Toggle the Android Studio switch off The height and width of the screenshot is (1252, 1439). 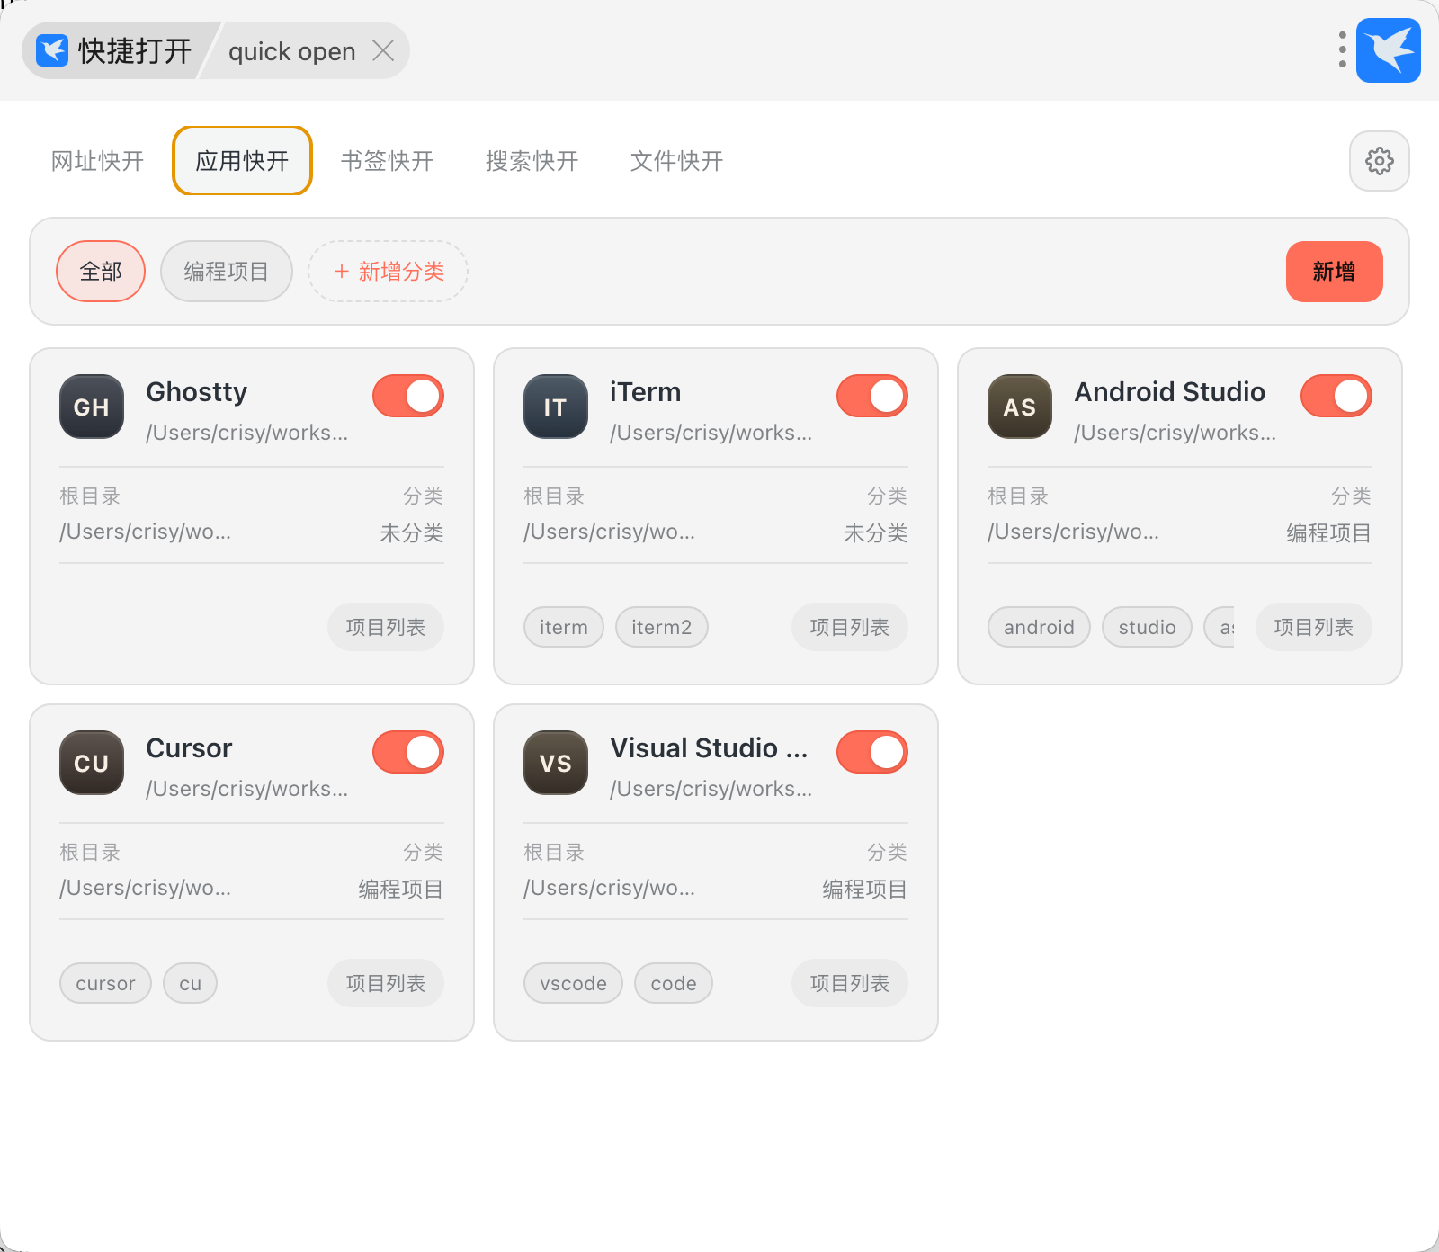[x=1336, y=396]
